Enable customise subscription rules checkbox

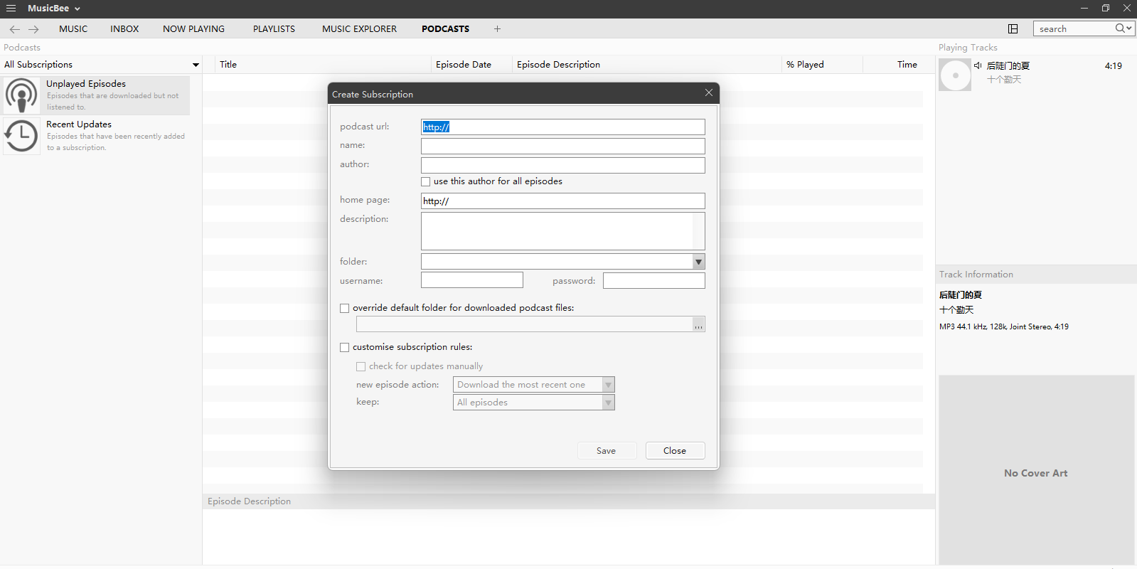[x=345, y=348]
